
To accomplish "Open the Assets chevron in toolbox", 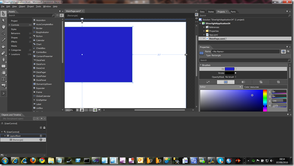I will [x=3, y=93].
